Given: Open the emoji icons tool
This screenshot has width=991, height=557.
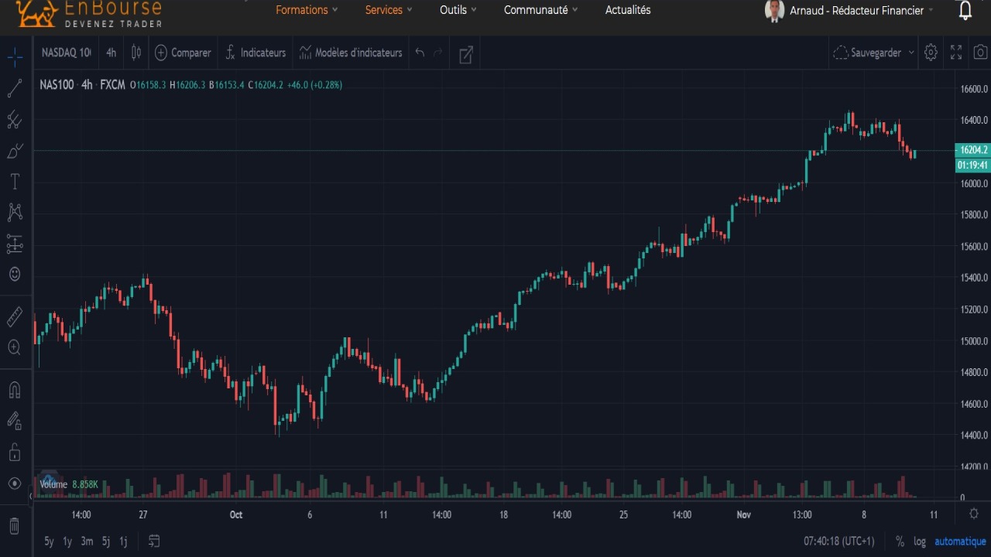Looking at the screenshot, I should [x=15, y=274].
